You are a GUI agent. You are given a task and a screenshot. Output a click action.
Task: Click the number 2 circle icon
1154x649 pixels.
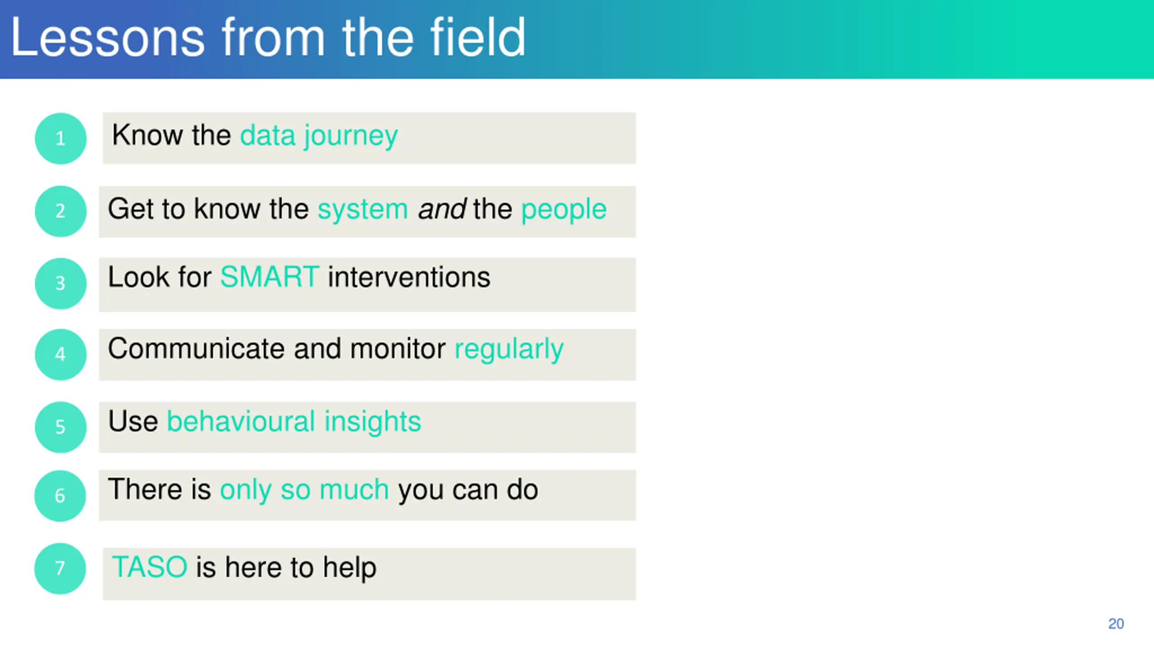[x=60, y=211]
